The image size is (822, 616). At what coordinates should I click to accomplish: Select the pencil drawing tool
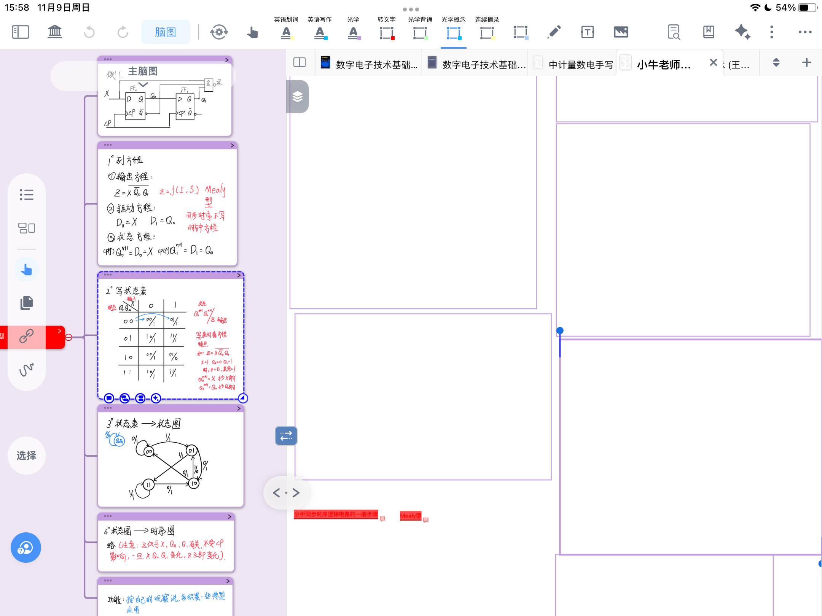click(x=554, y=32)
